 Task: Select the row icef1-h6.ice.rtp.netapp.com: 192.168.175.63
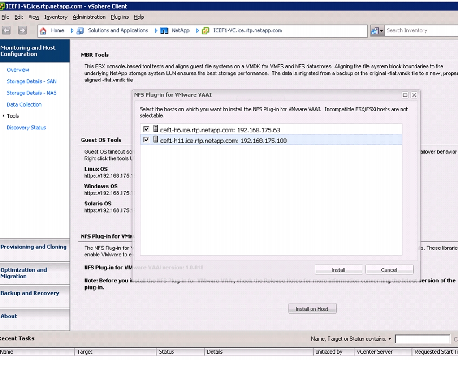tap(271, 129)
